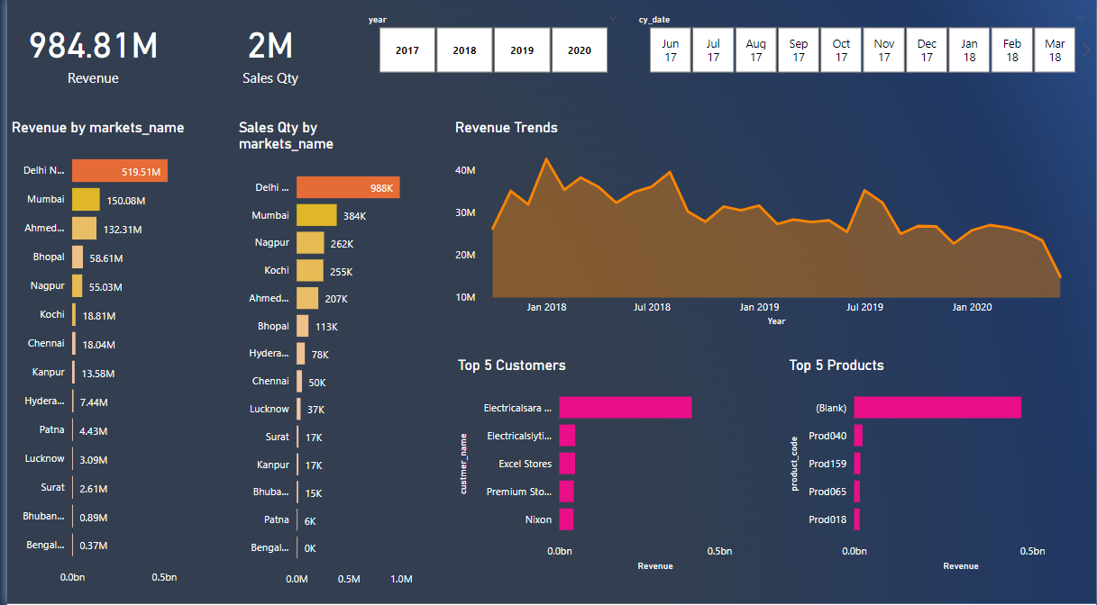This screenshot has height=605, width=1097.
Task: Choose the 2019 year tile
Action: coord(522,50)
